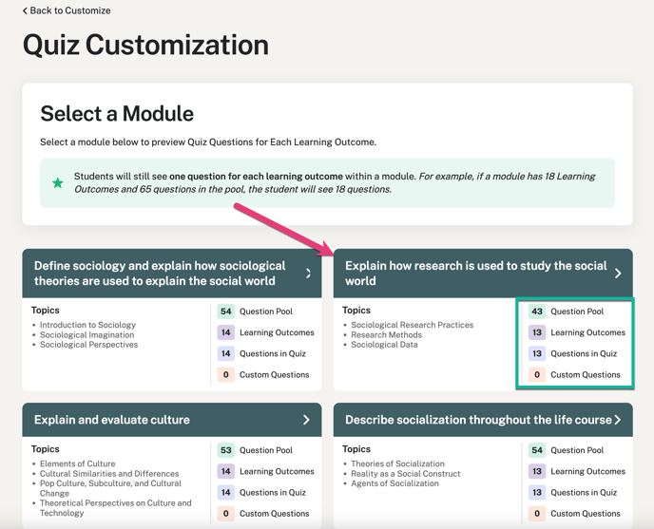
Task: Click 14 Questions in Quiz badge, Define sociology card
Action: click(x=226, y=353)
